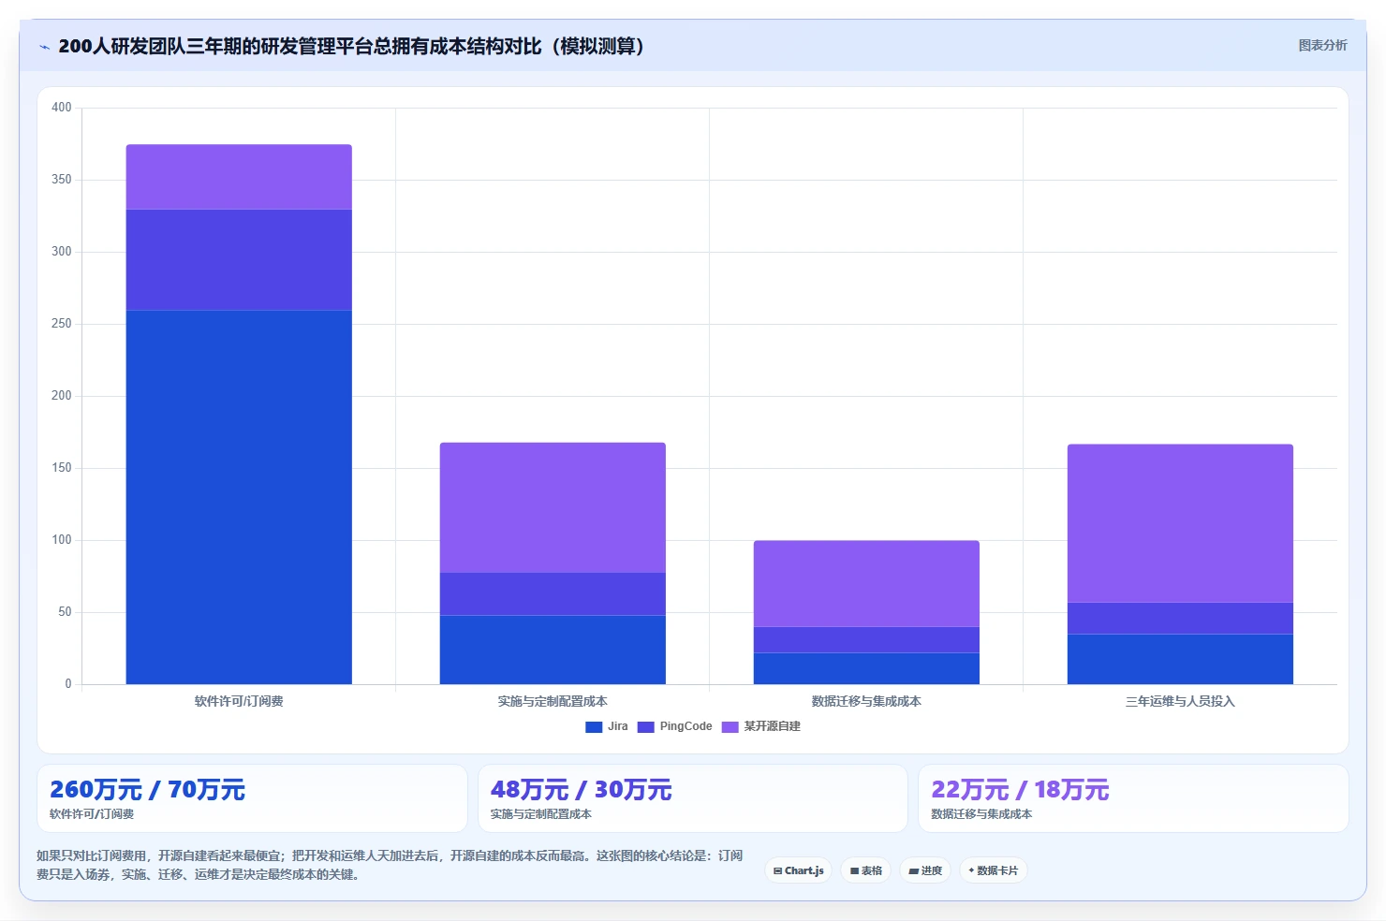Click the y-axis 400 tick label
The height and width of the screenshot is (921, 1386).
click(62, 108)
